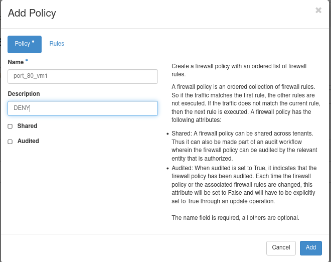The height and width of the screenshot is (262, 331).
Task: Cancel the policy creation
Action: click(x=281, y=247)
